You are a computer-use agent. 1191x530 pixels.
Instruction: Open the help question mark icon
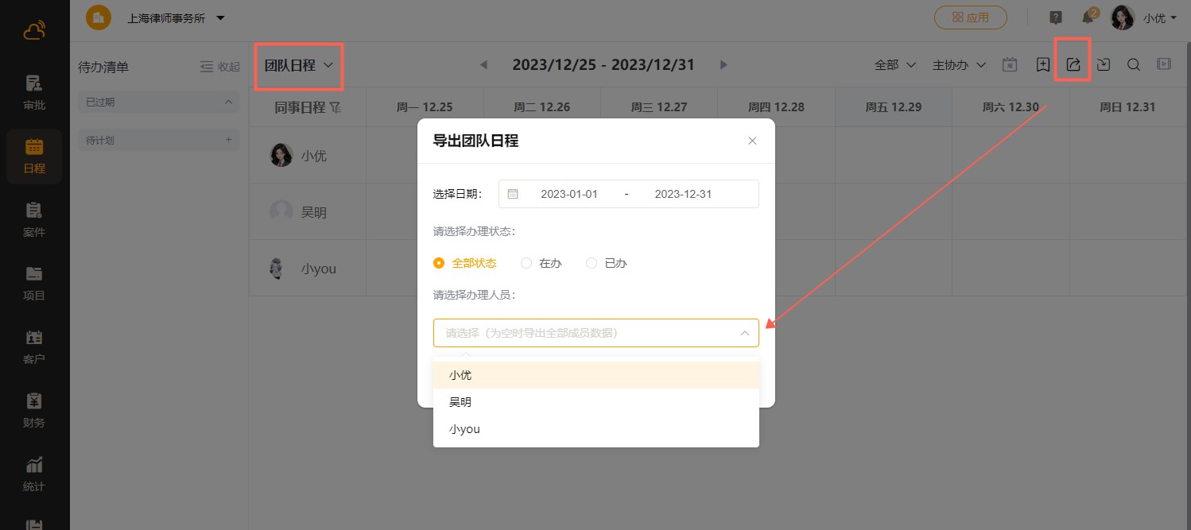tap(1056, 17)
